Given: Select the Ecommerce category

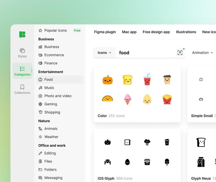Looking at the screenshot, I should click(51, 55).
